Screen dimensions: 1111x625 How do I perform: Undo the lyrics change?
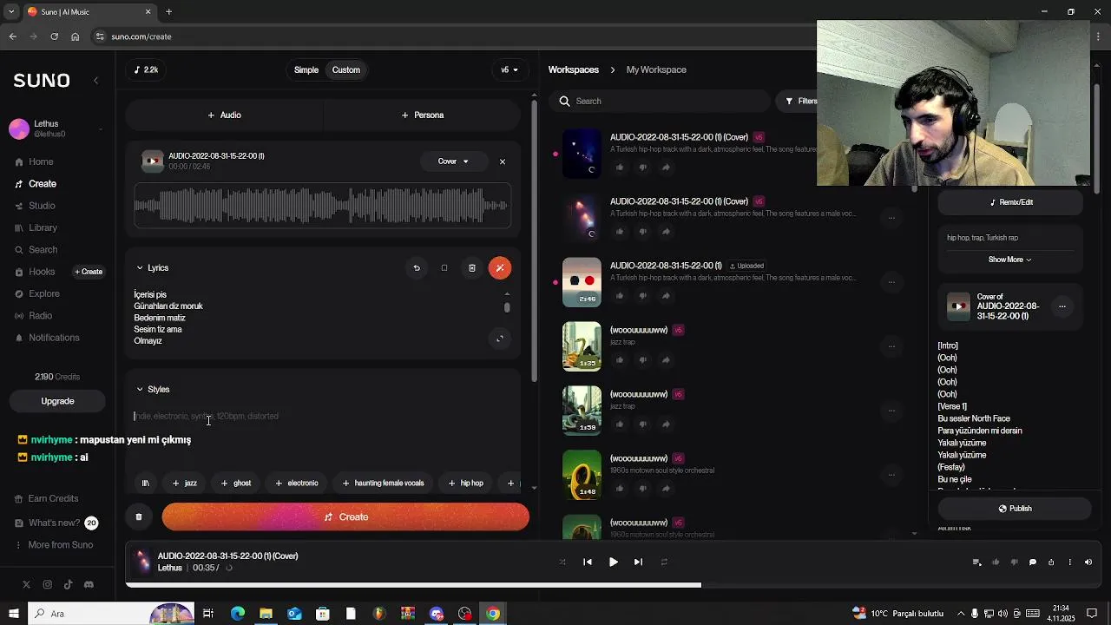pos(417,268)
